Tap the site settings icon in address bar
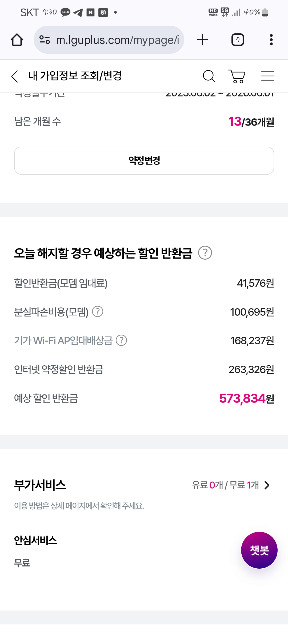Viewport: 288px width, 641px height. tap(45, 40)
